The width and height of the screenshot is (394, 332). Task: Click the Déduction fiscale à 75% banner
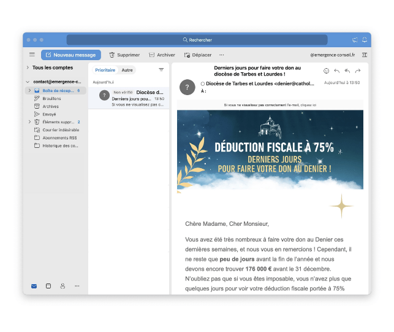(x=270, y=150)
